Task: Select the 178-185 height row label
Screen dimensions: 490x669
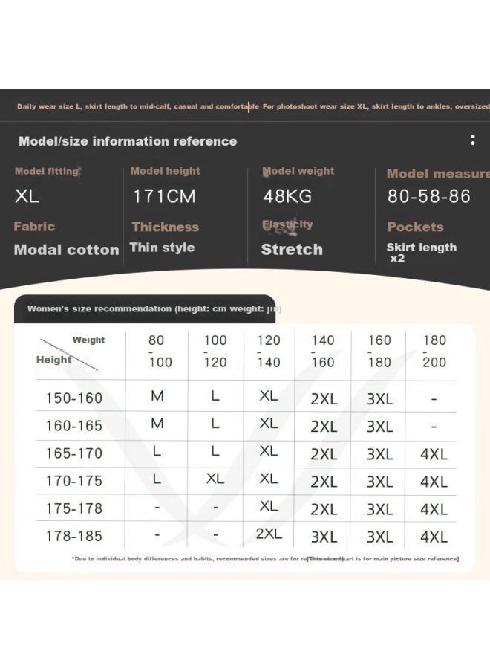Action: pos(74,536)
